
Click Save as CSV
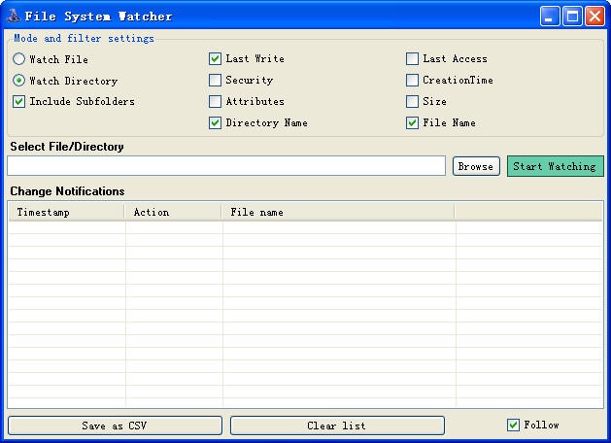pyautogui.click(x=115, y=426)
